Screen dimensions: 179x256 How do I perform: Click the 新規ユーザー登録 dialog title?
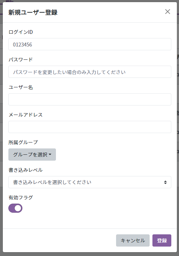(x=33, y=13)
